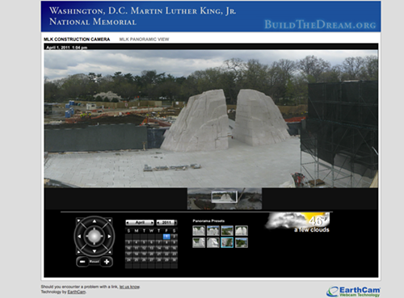Zoom out with the minus button
Image resolution: width=404 pixels, height=298 pixels.
pyautogui.click(x=82, y=262)
